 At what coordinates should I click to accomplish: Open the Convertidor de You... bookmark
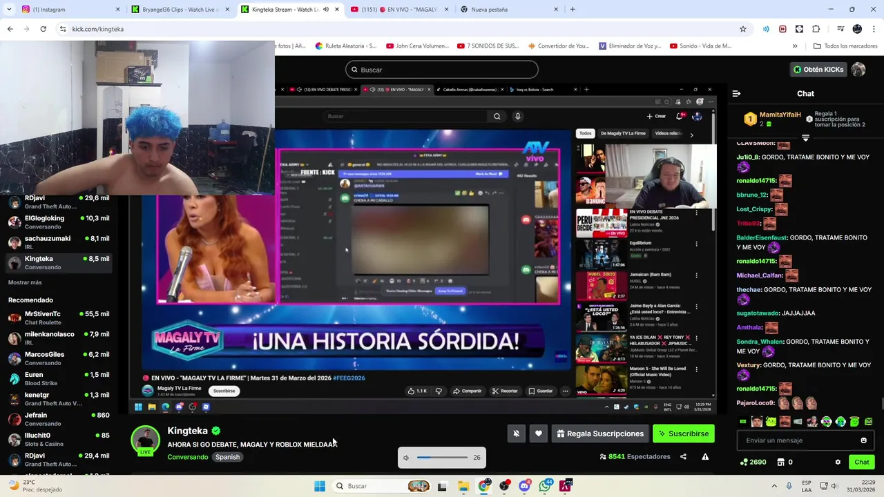[x=558, y=46]
